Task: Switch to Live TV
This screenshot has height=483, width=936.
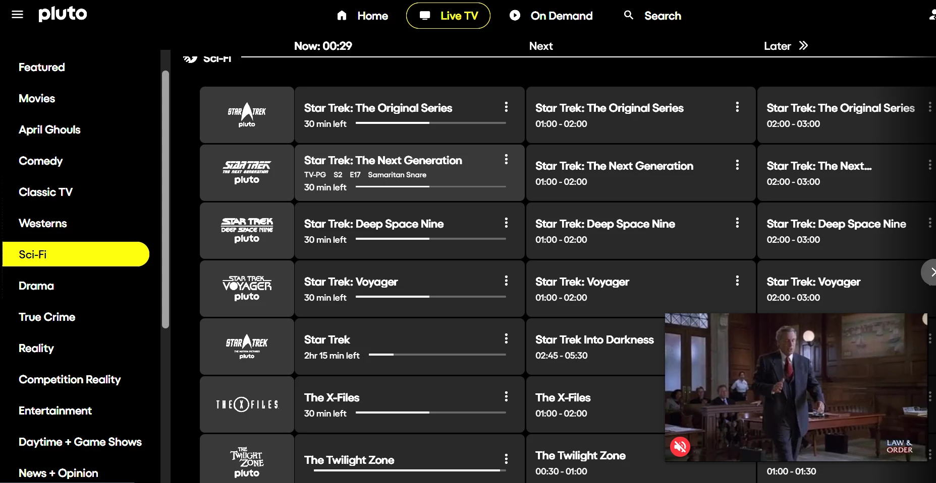Action: pos(448,16)
